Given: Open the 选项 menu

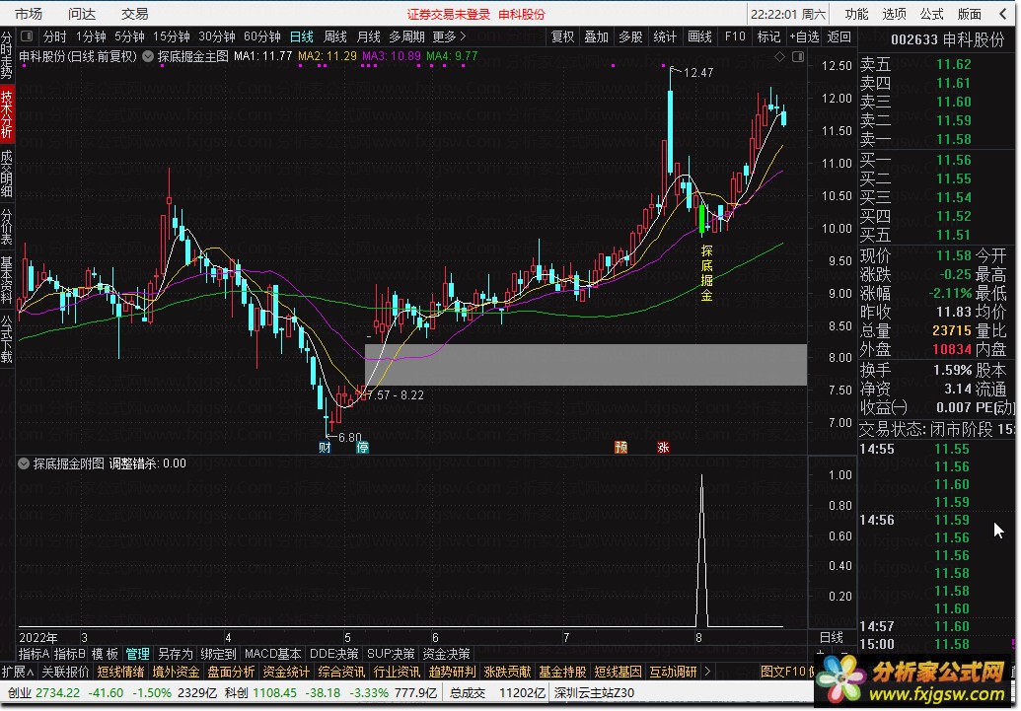Looking at the screenshot, I should point(894,14).
